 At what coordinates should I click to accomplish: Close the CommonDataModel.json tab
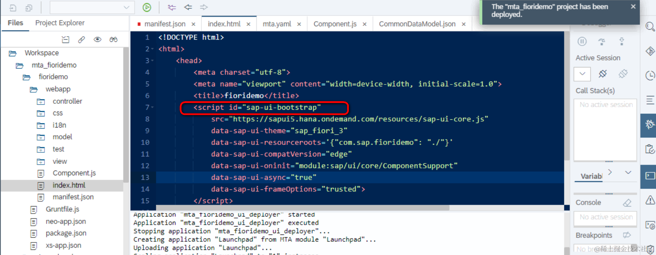[x=463, y=24]
